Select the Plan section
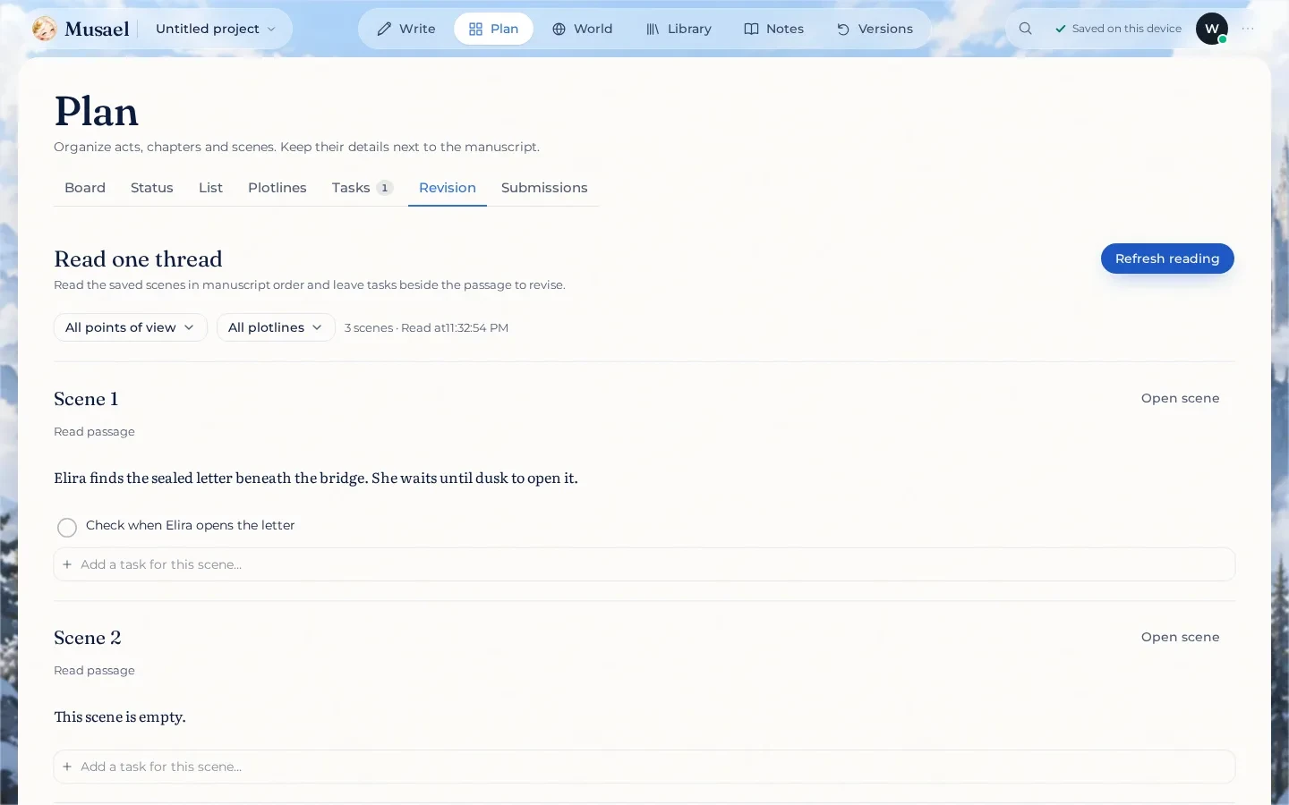 [493, 29]
